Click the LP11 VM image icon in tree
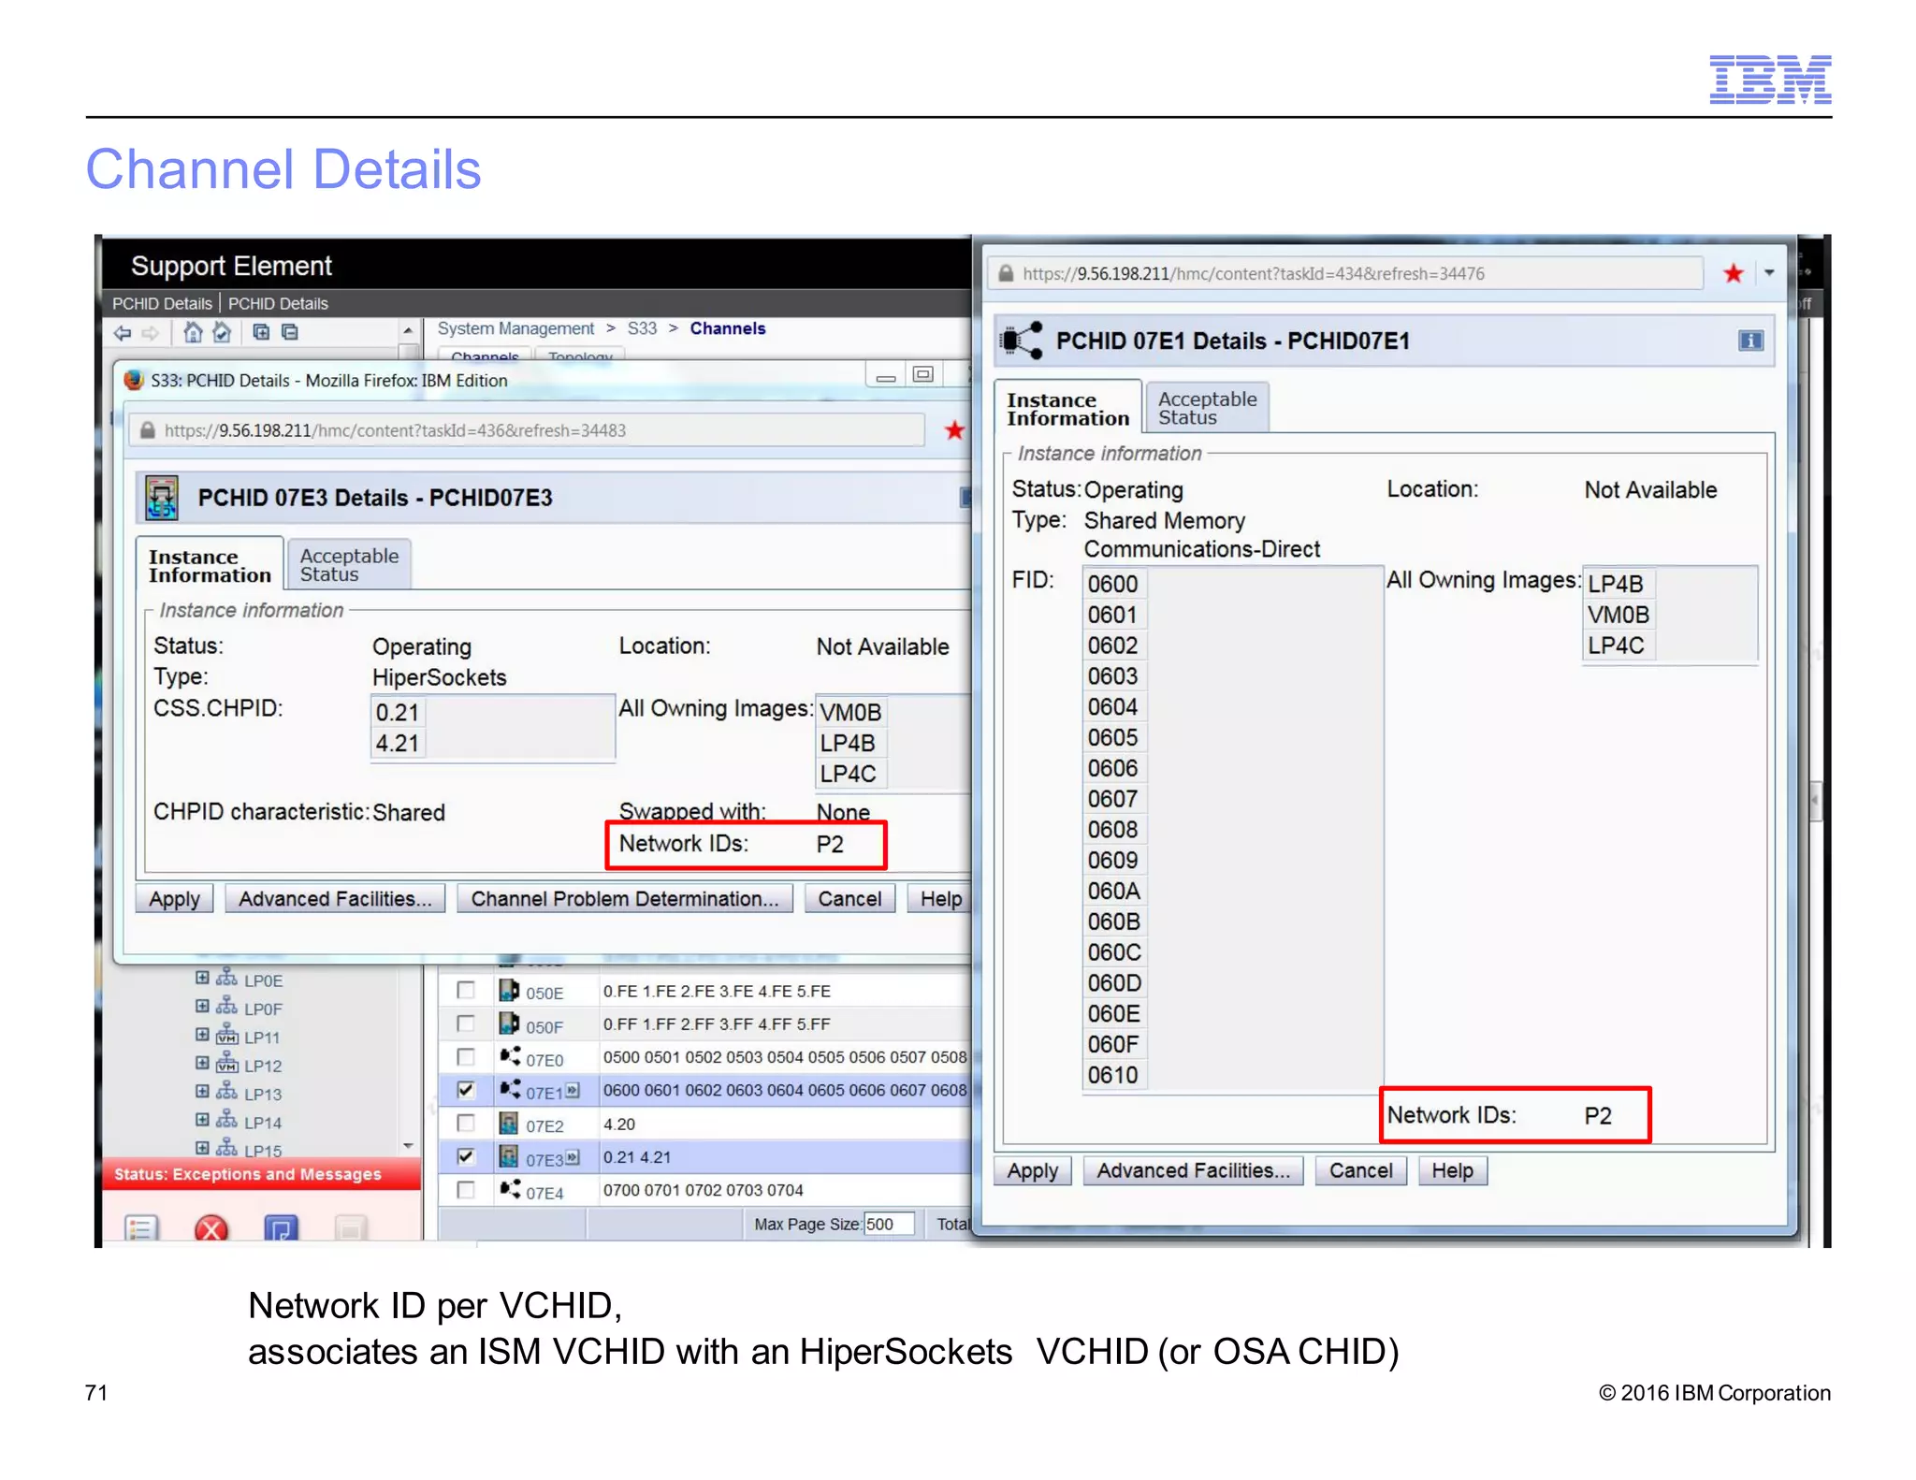 pos(226,1035)
